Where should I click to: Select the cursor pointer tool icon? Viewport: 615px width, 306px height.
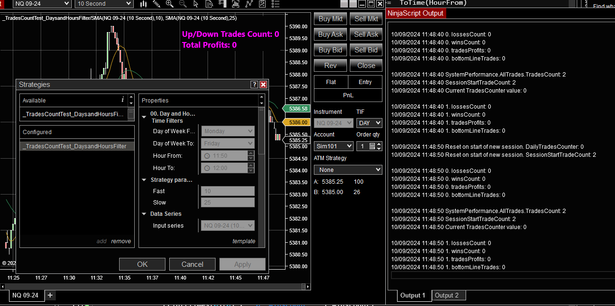click(x=196, y=4)
